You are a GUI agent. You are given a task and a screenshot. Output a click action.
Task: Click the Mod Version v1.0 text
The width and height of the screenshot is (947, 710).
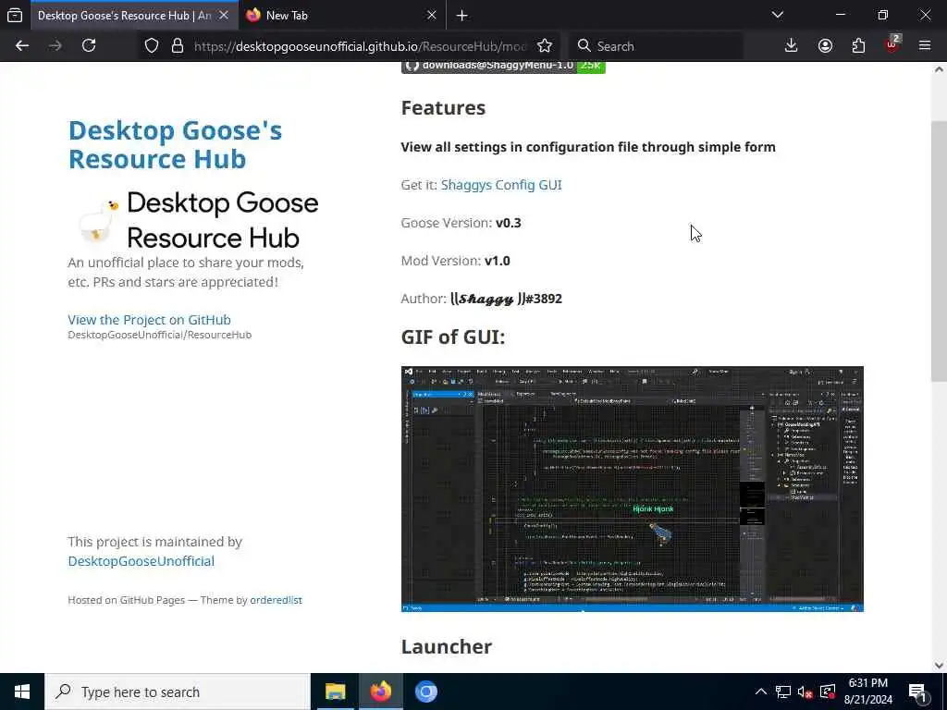tap(455, 261)
